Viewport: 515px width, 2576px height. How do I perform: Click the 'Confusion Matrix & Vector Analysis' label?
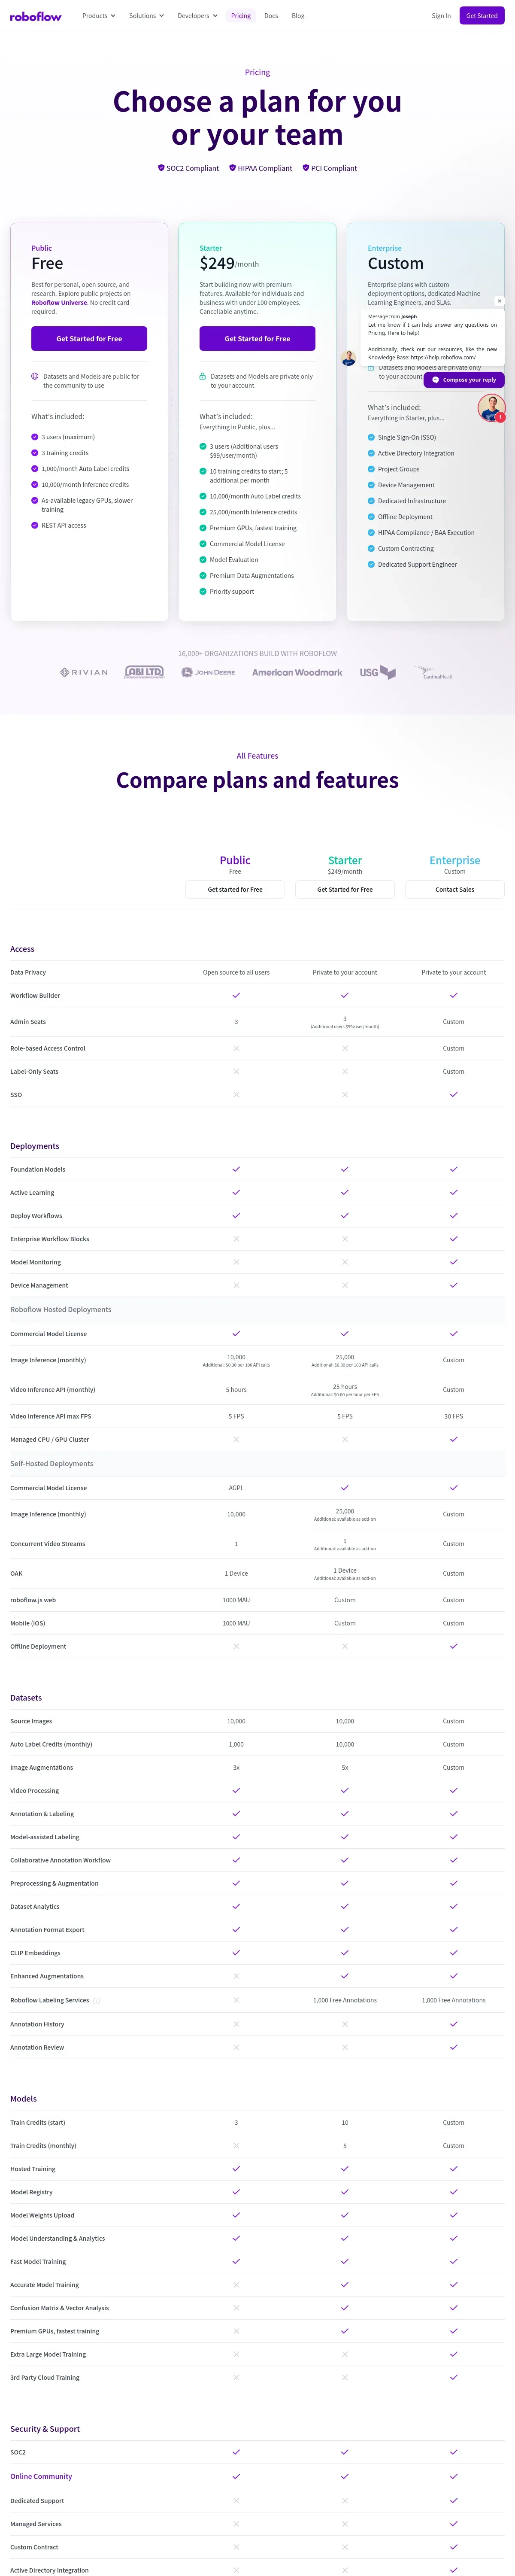pos(60,2308)
